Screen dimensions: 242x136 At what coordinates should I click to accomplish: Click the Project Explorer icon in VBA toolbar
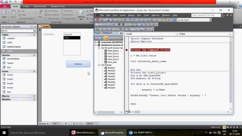(x=157, y=20)
